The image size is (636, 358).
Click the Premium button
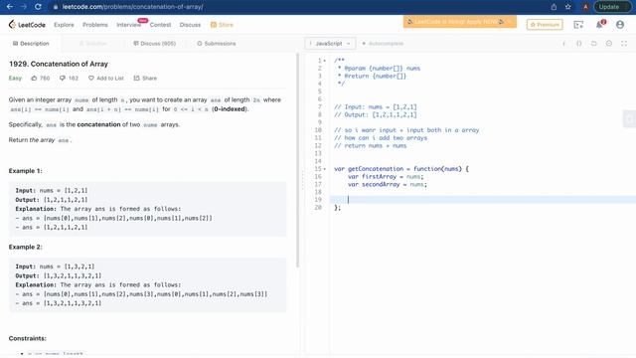545,25
